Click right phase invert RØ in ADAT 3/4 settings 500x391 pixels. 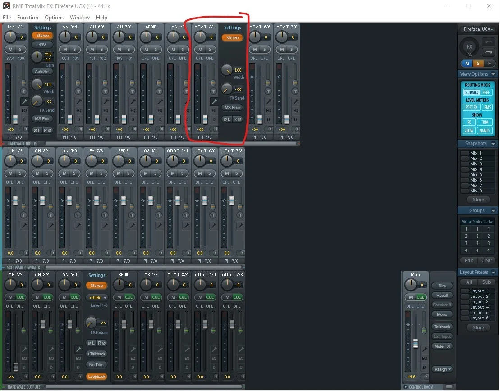237,119
